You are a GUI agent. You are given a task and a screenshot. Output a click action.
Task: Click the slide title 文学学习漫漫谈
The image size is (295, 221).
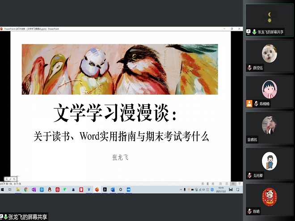coord(115,114)
